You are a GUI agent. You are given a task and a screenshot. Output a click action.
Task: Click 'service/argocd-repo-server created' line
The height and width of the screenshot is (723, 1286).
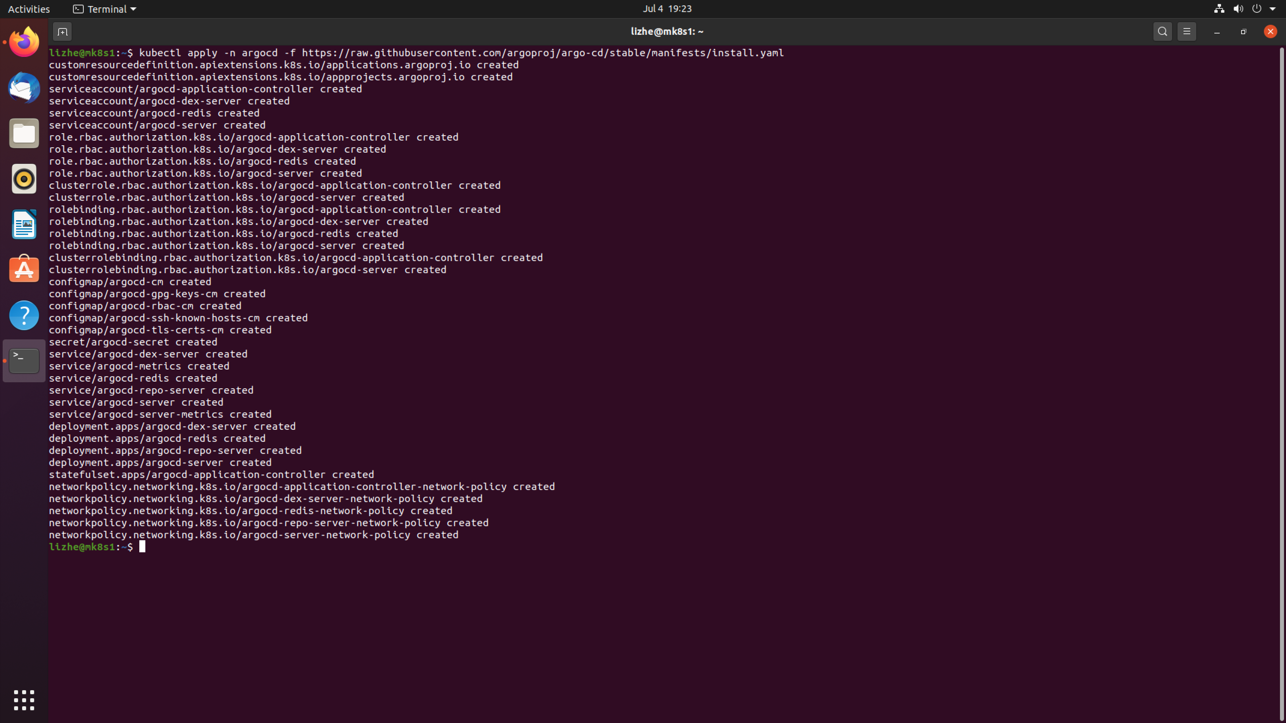click(x=151, y=390)
